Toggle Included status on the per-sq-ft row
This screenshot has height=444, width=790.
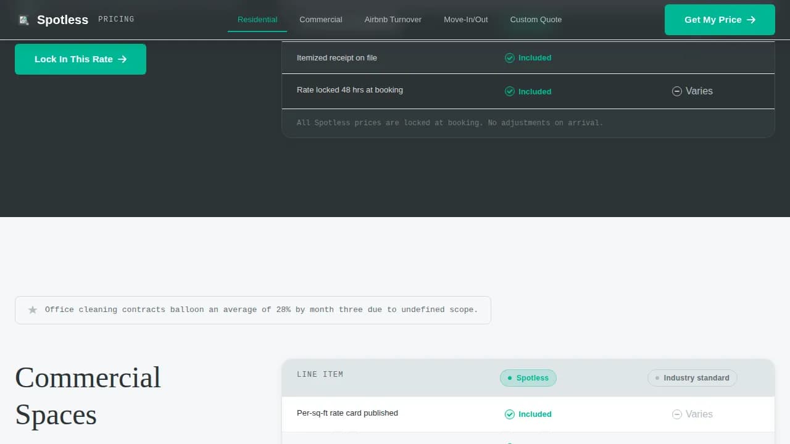point(528,414)
